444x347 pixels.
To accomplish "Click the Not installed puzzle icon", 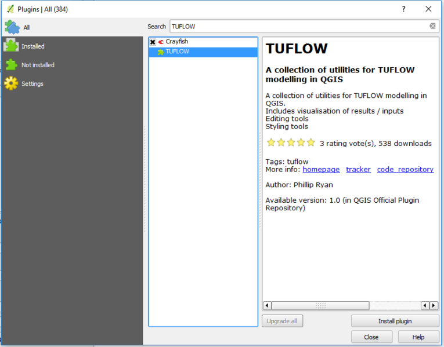I will [x=12, y=65].
